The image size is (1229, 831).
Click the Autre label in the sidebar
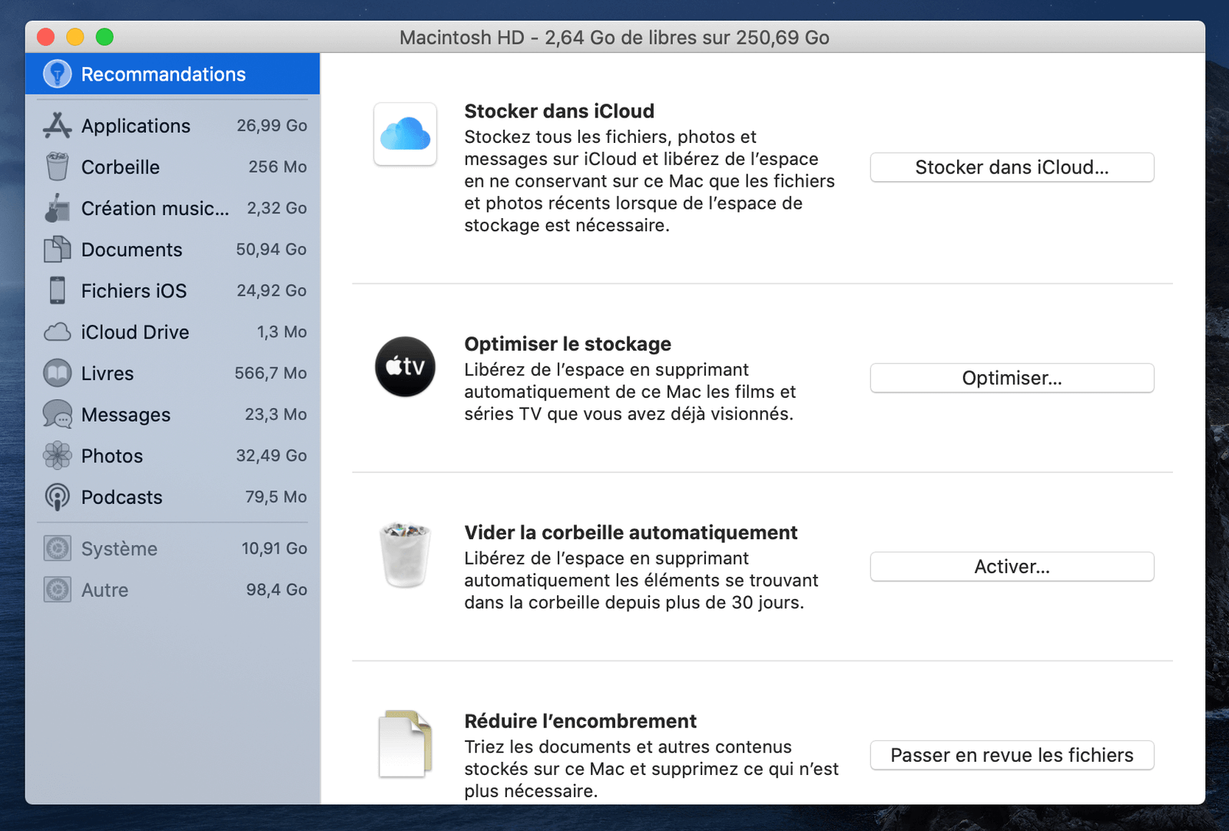[x=104, y=590]
